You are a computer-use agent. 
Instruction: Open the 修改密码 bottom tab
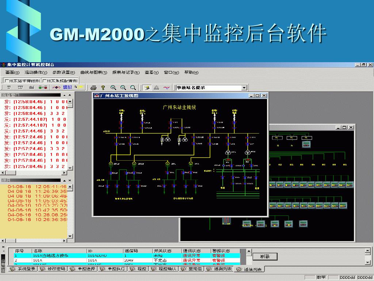coord(53,269)
